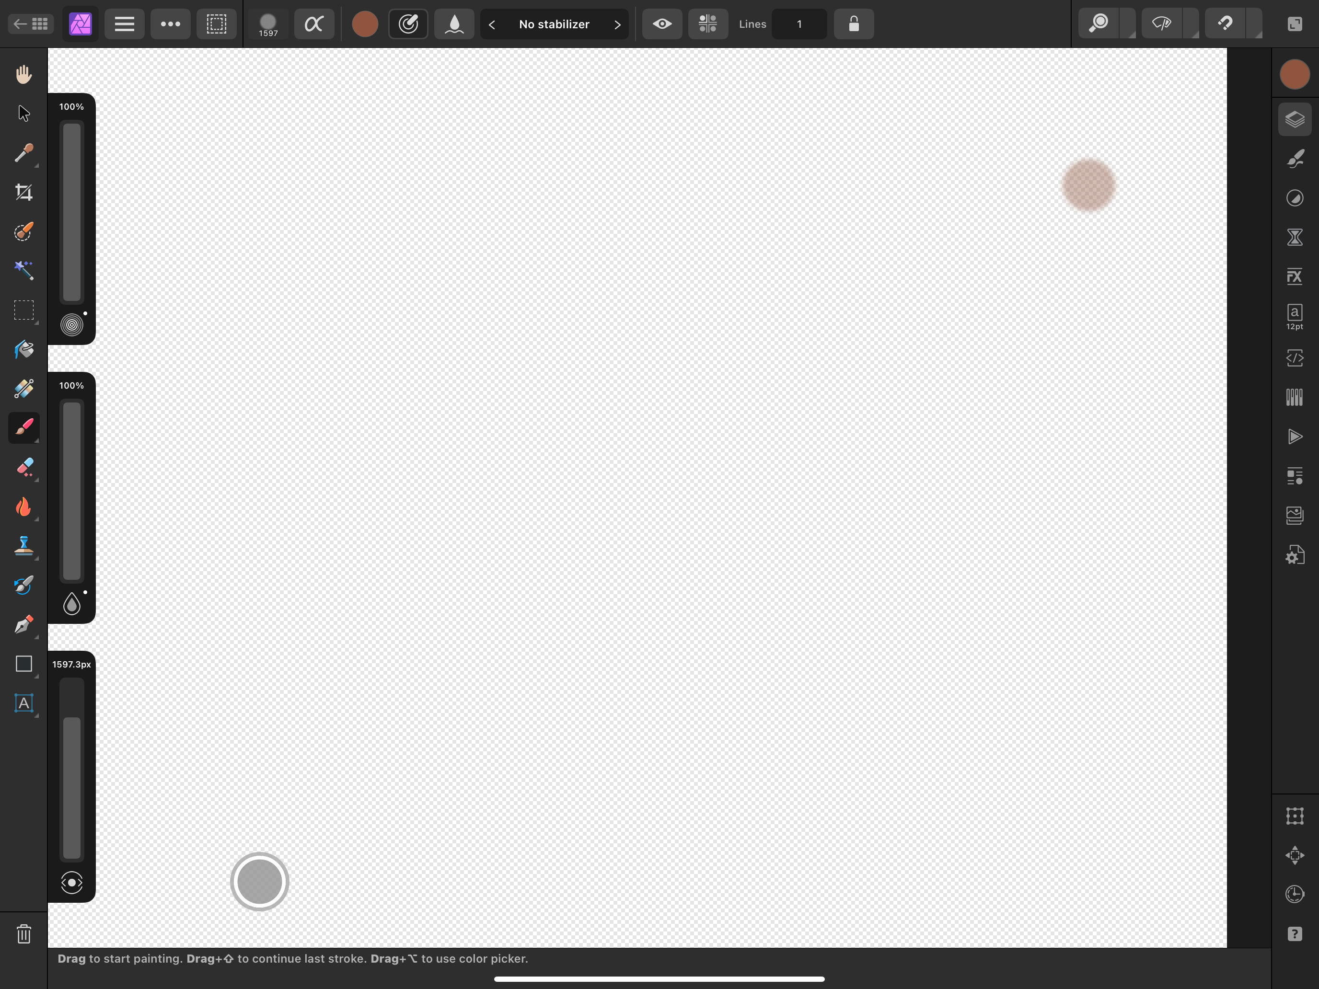Open the Layer FX studio
The height and width of the screenshot is (989, 1319).
pyautogui.click(x=1295, y=276)
